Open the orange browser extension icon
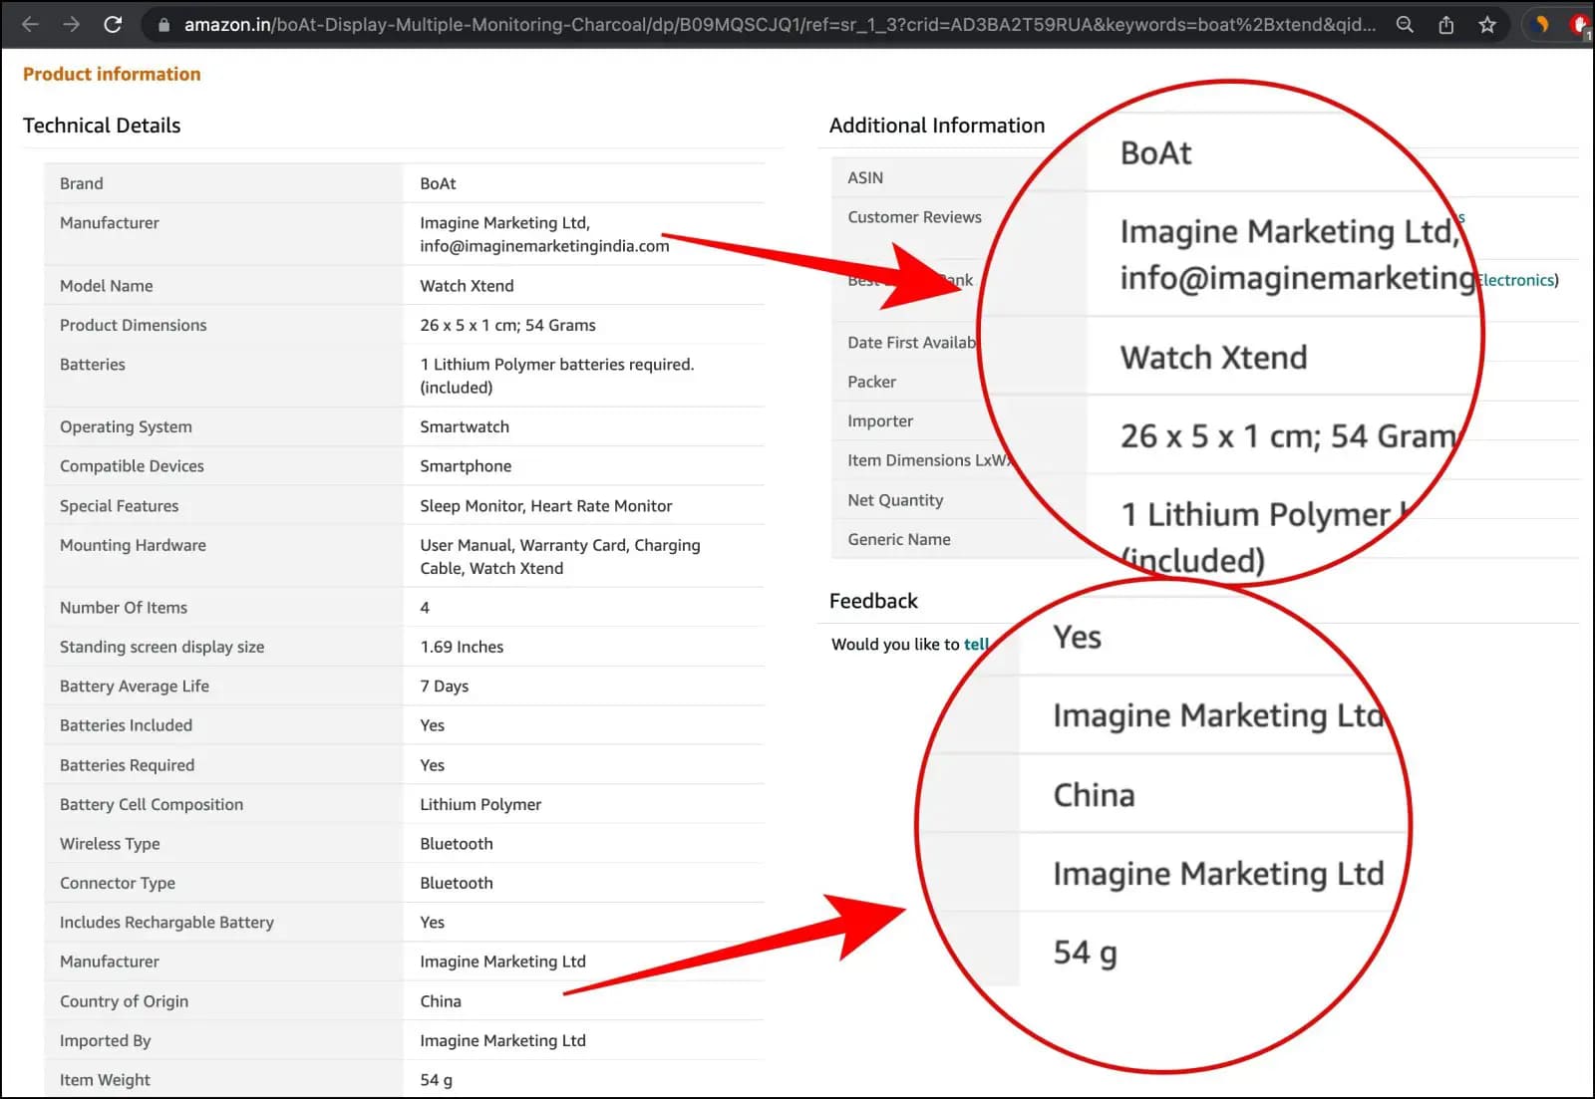Viewport: 1595px width, 1099px height. (x=1541, y=25)
